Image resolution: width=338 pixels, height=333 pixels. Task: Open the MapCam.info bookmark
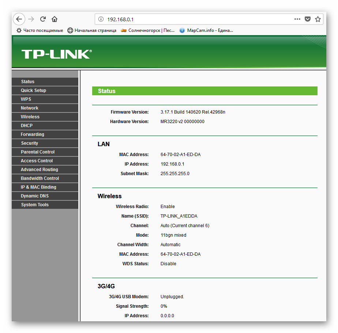click(206, 30)
